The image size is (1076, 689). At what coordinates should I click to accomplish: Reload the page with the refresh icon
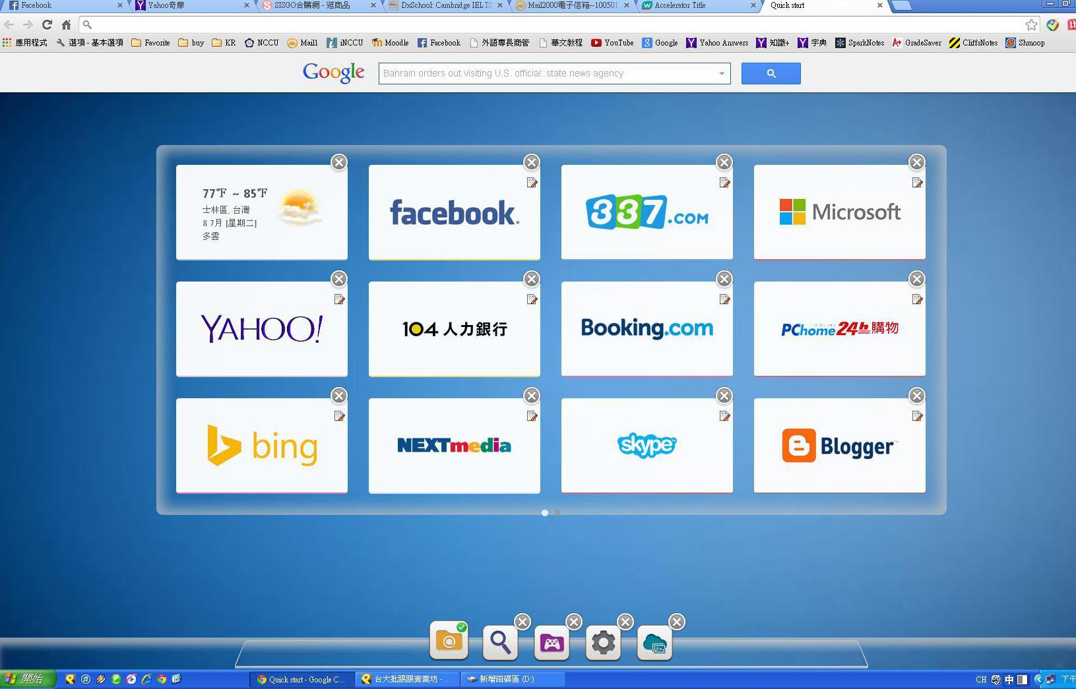click(47, 24)
